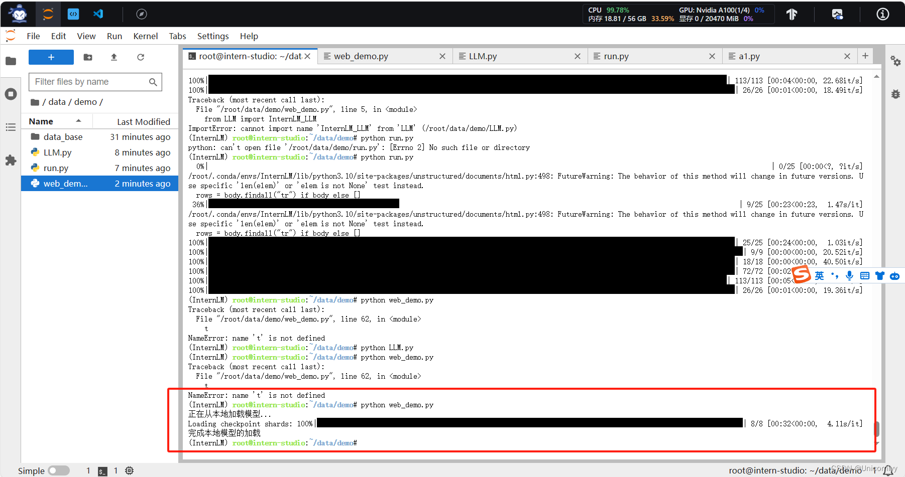Upload files with the upload icon
Viewport: 905px width, 477px height.
[x=114, y=57]
